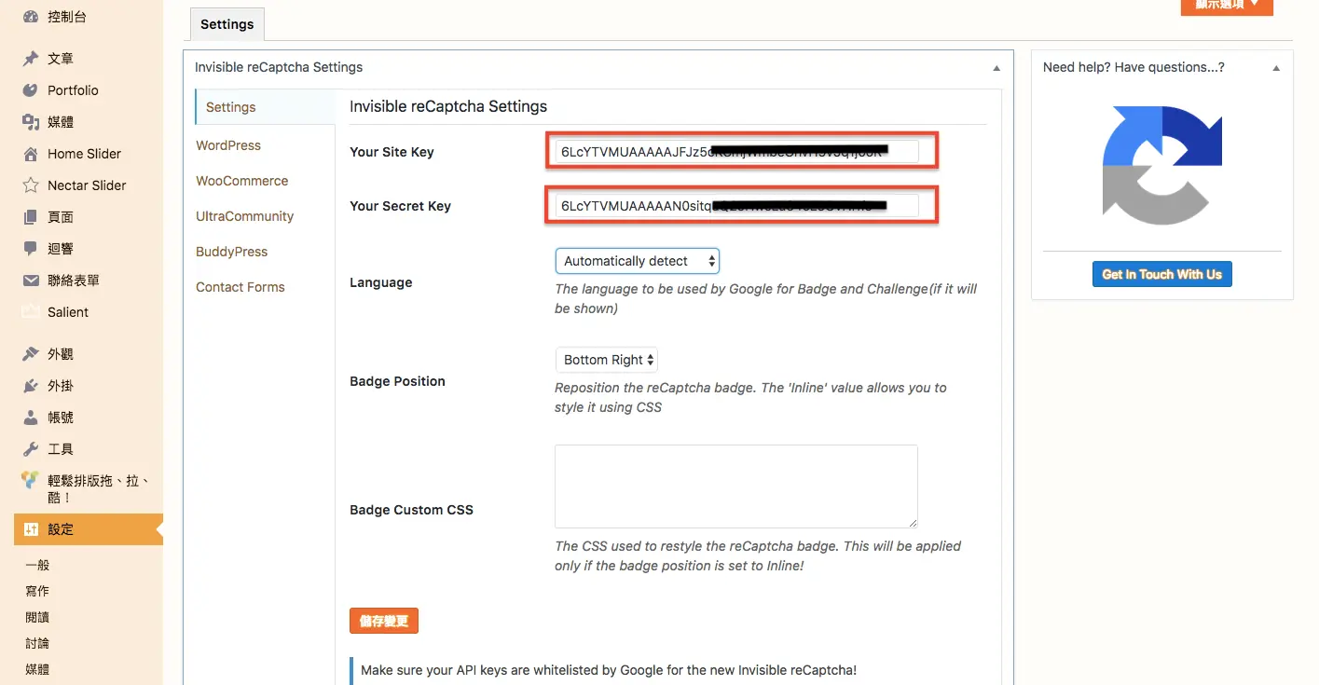This screenshot has width=1319, height=685.
Task: Click the pushpin icon beside 文章
Action: click(x=31, y=59)
